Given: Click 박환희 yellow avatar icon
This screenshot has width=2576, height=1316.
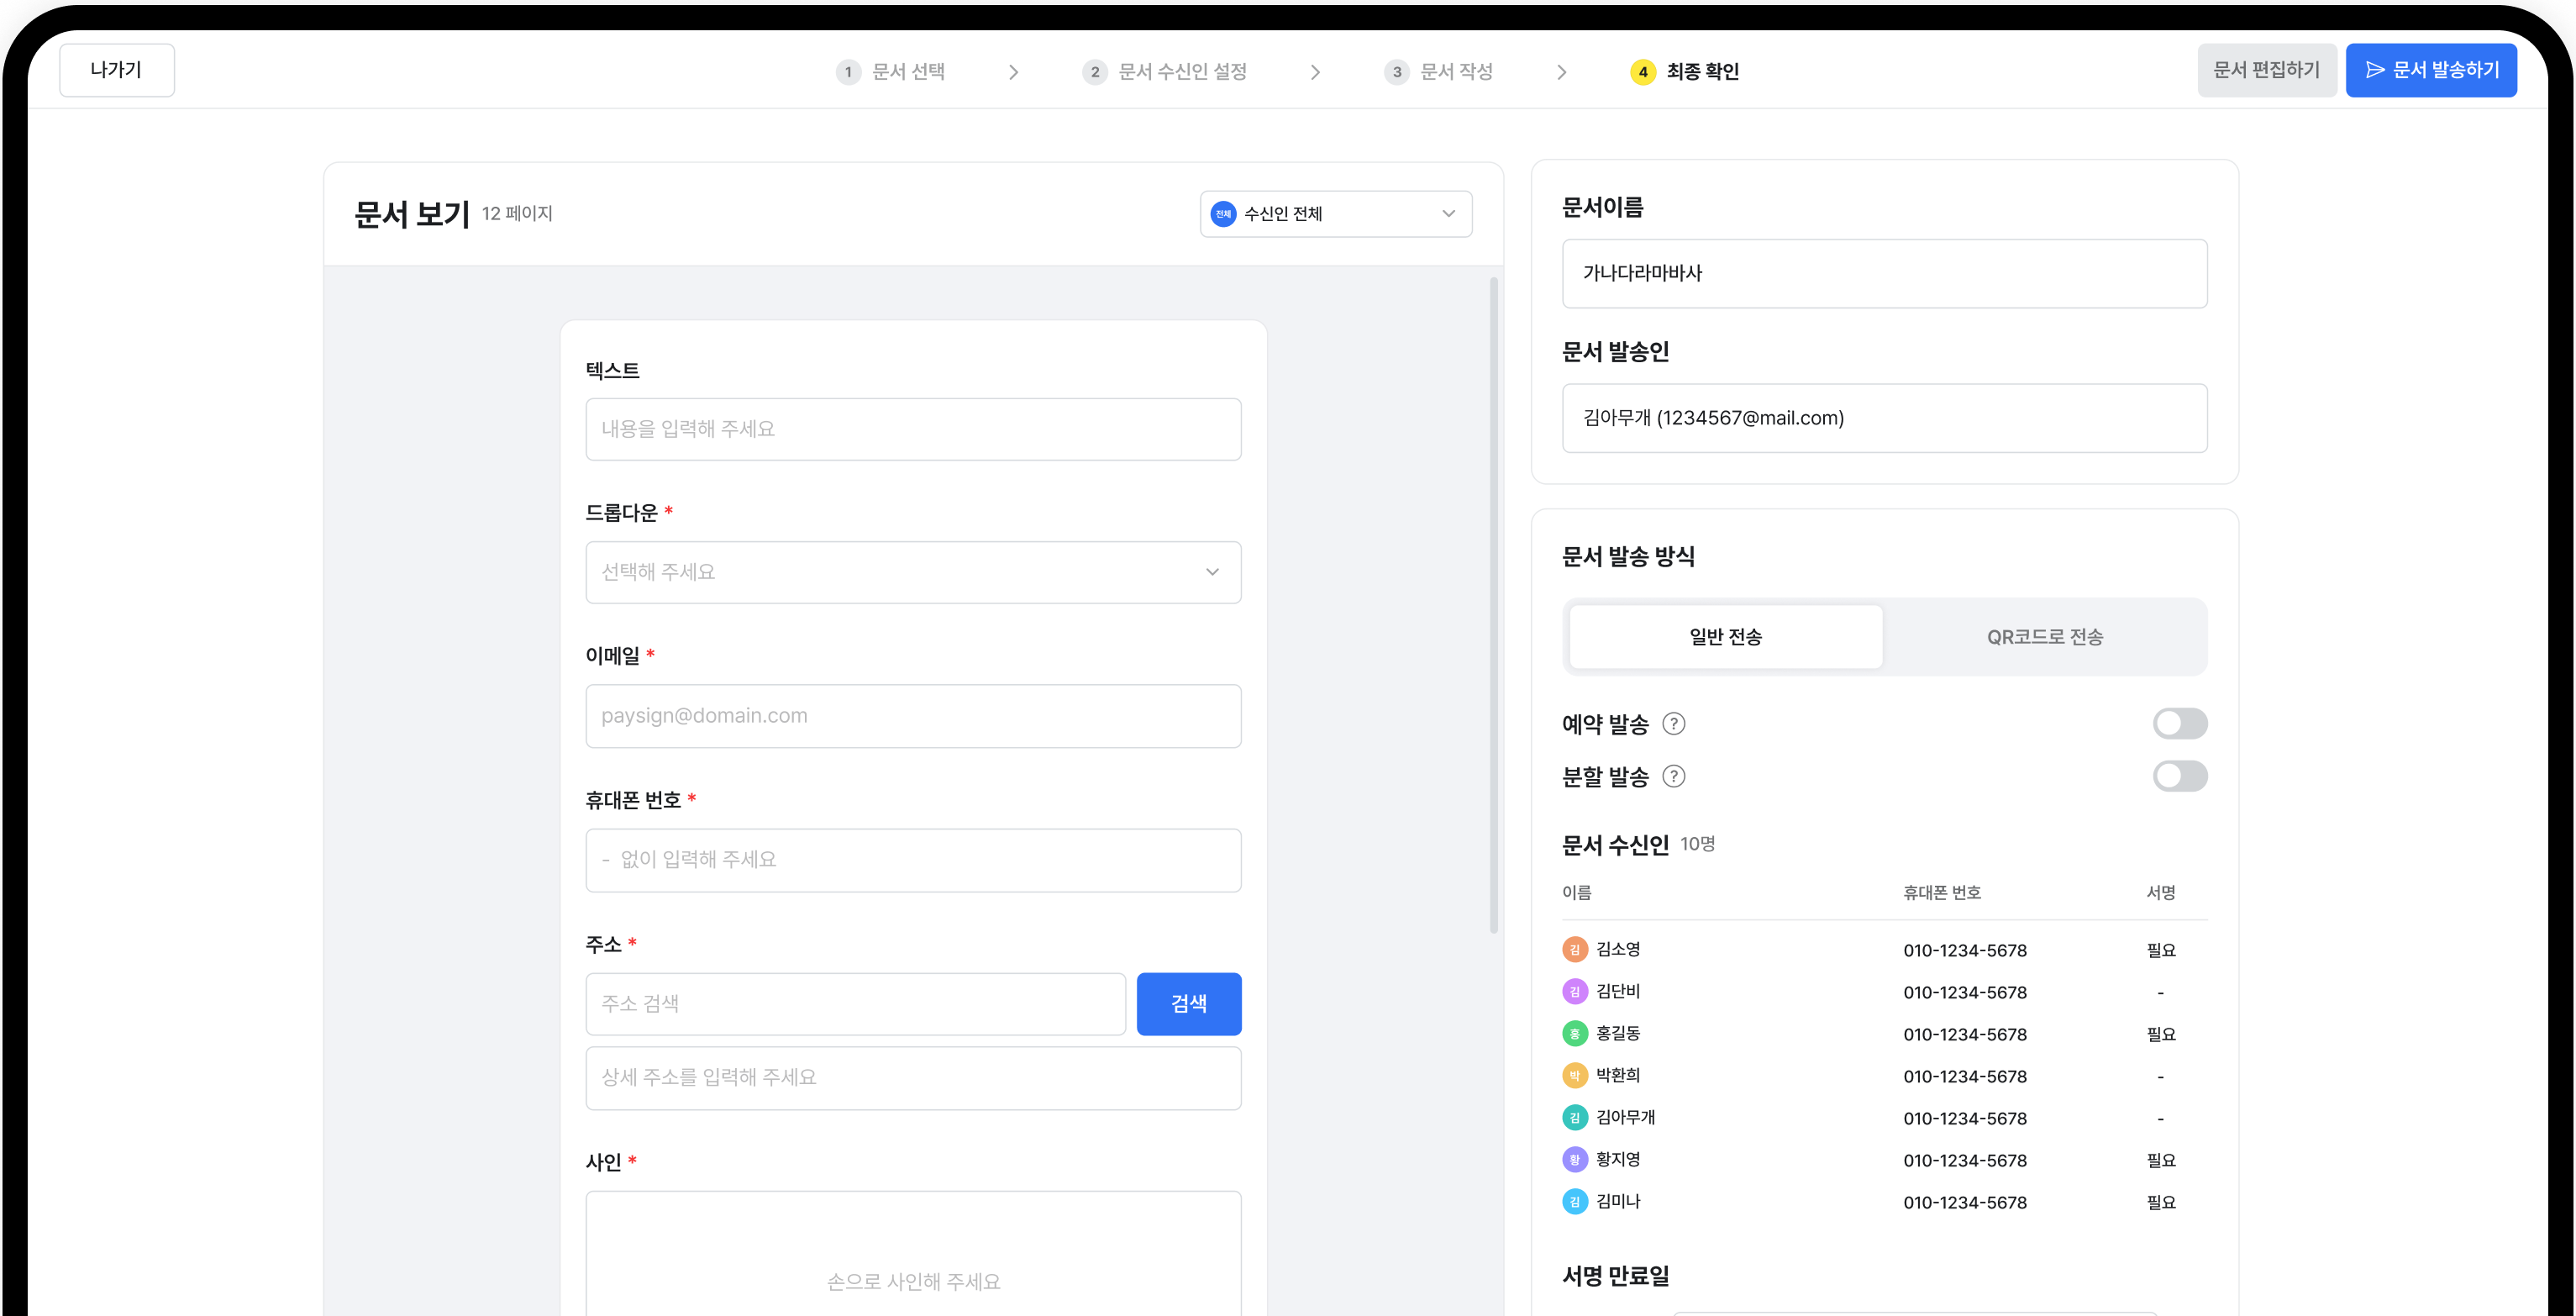Looking at the screenshot, I should (x=1574, y=1076).
